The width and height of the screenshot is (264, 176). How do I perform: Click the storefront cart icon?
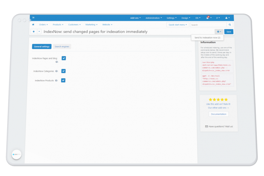pyautogui.click(x=33, y=17)
